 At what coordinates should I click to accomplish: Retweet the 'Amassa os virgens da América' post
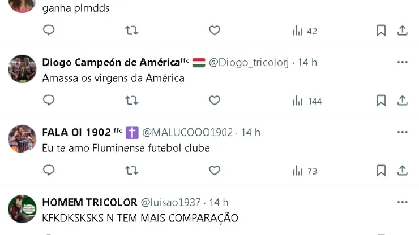[132, 101]
